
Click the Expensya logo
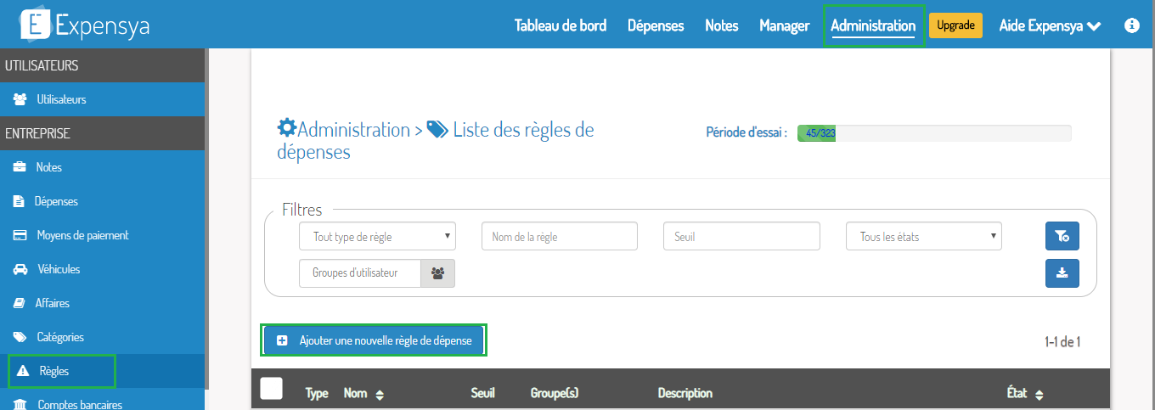coord(85,25)
